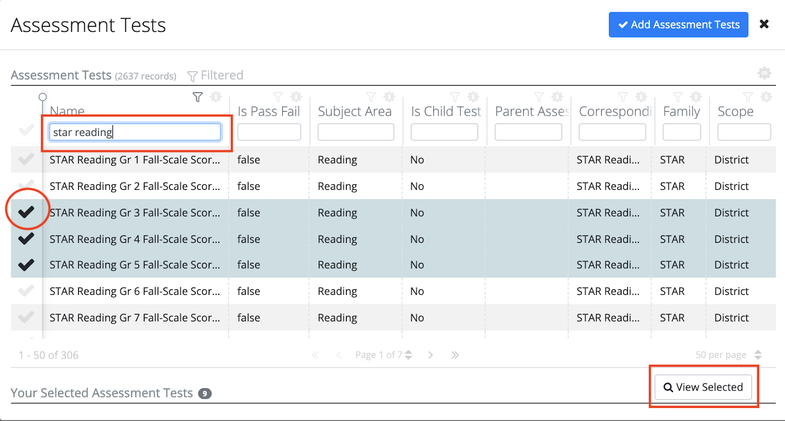Click the Subject Area column header
785x421 pixels.
(354, 112)
